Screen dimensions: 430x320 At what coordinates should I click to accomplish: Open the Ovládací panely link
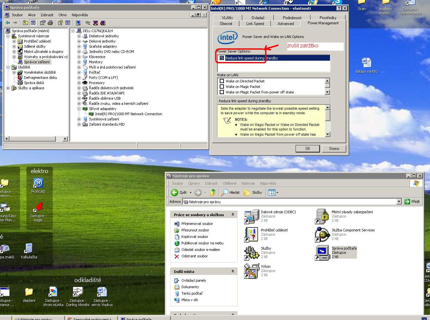tap(194, 280)
